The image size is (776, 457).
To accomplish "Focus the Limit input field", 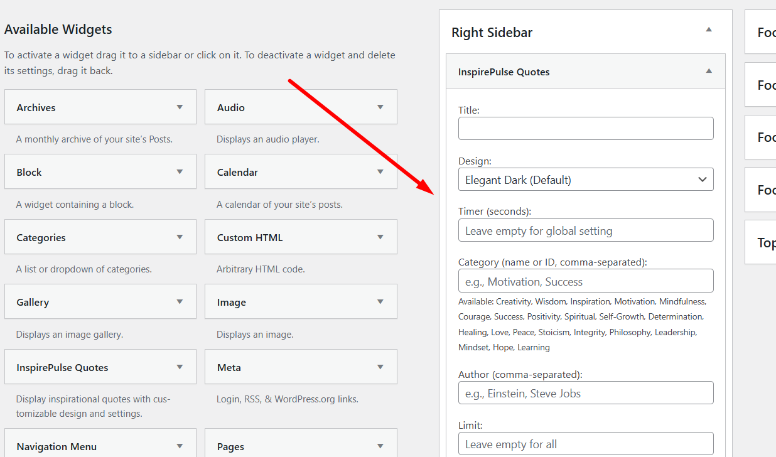I will [x=585, y=444].
